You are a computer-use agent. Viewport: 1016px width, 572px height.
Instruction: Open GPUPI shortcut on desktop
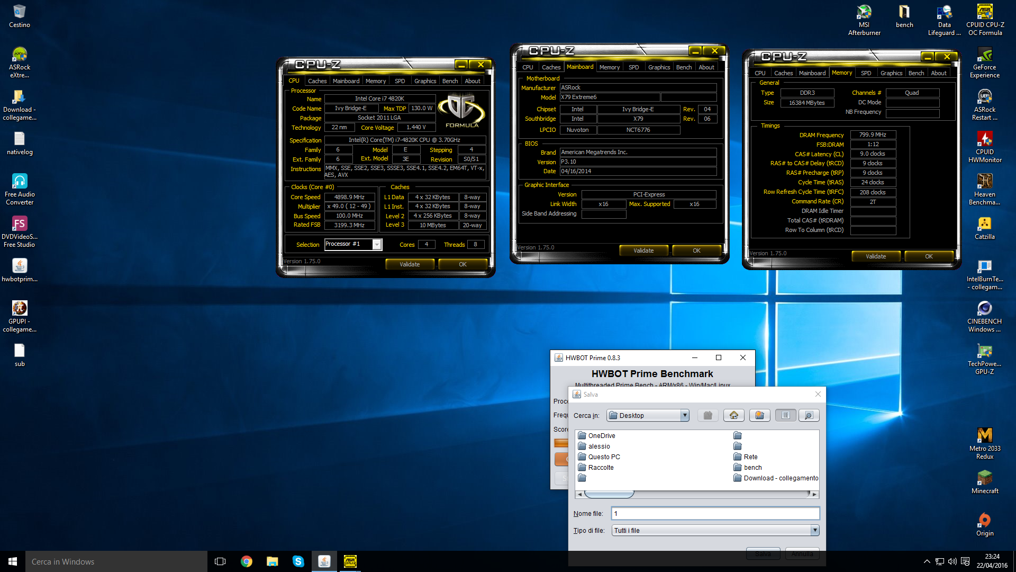click(20, 317)
